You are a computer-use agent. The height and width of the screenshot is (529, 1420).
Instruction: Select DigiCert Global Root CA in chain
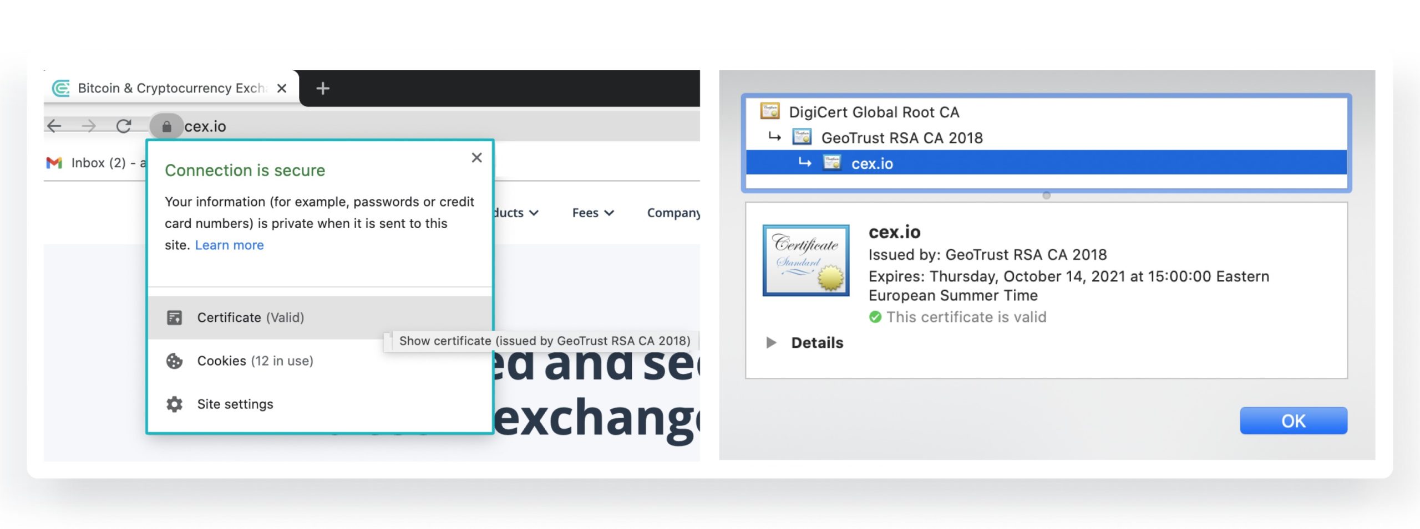(1046, 112)
